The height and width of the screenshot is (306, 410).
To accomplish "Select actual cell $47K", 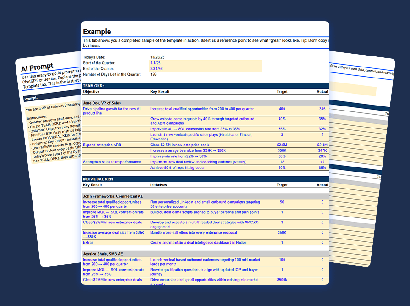I will pos(322,150).
